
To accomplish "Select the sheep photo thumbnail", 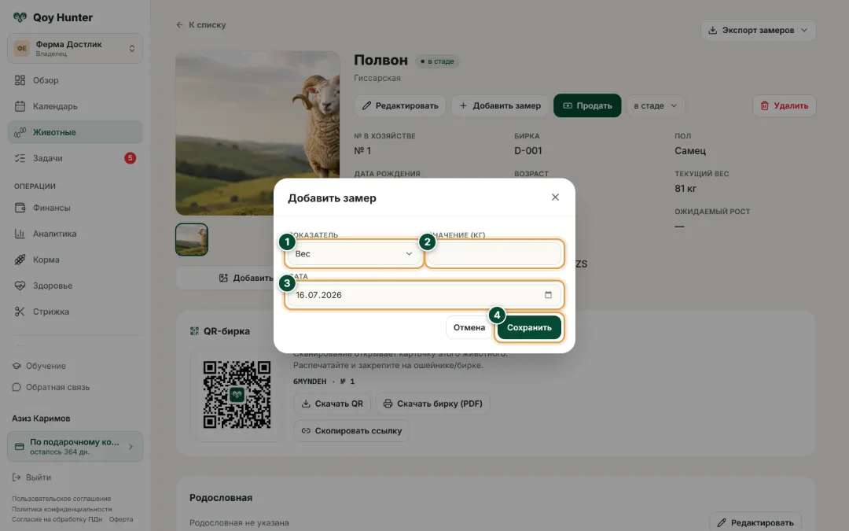I will (192, 239).
